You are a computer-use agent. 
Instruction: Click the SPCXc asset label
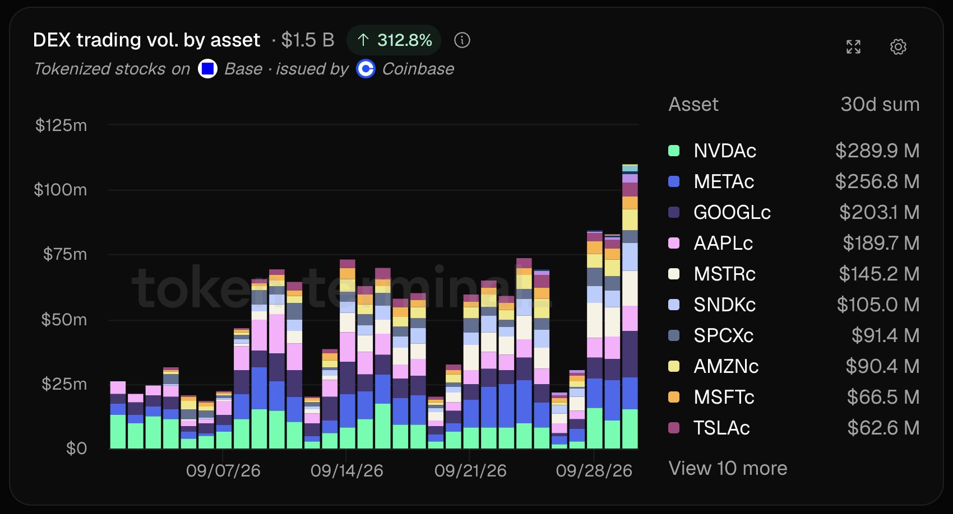(x=723, y=335)
